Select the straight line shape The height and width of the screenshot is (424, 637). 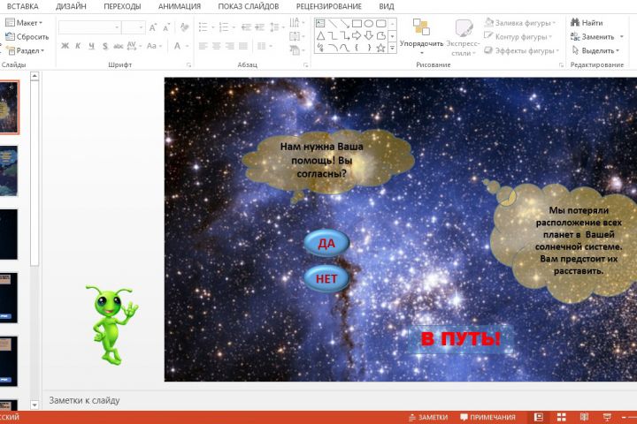pos(333,24)
